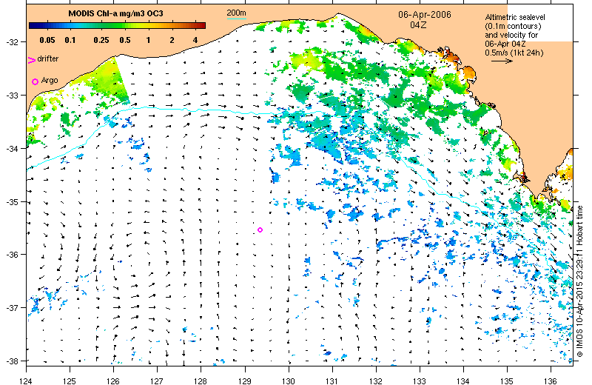Click the longitude label "127"

coord(157,381)
